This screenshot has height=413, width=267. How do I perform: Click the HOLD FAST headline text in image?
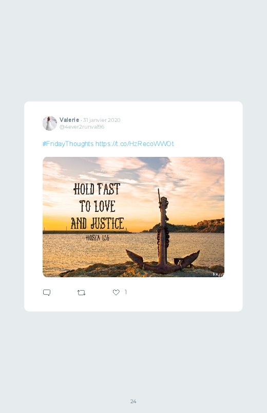[x=97, y=189]
